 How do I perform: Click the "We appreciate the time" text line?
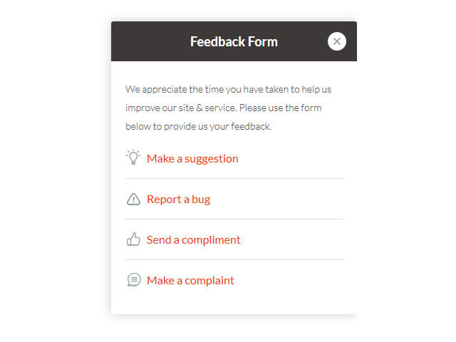(228, 90)
